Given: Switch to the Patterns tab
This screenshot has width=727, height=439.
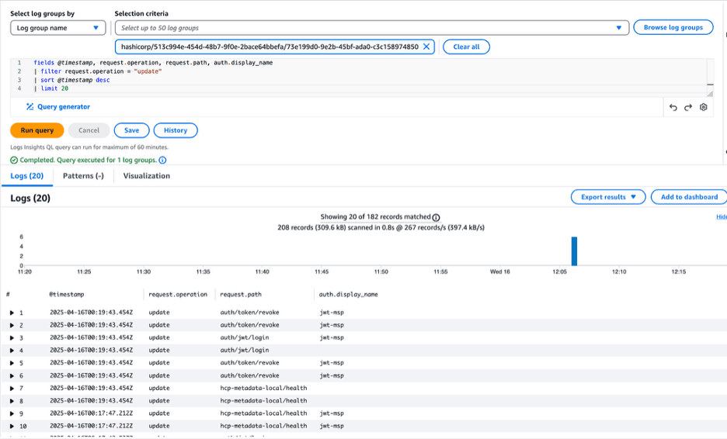Looking at the screenshot, I should [x=83, y=176].
